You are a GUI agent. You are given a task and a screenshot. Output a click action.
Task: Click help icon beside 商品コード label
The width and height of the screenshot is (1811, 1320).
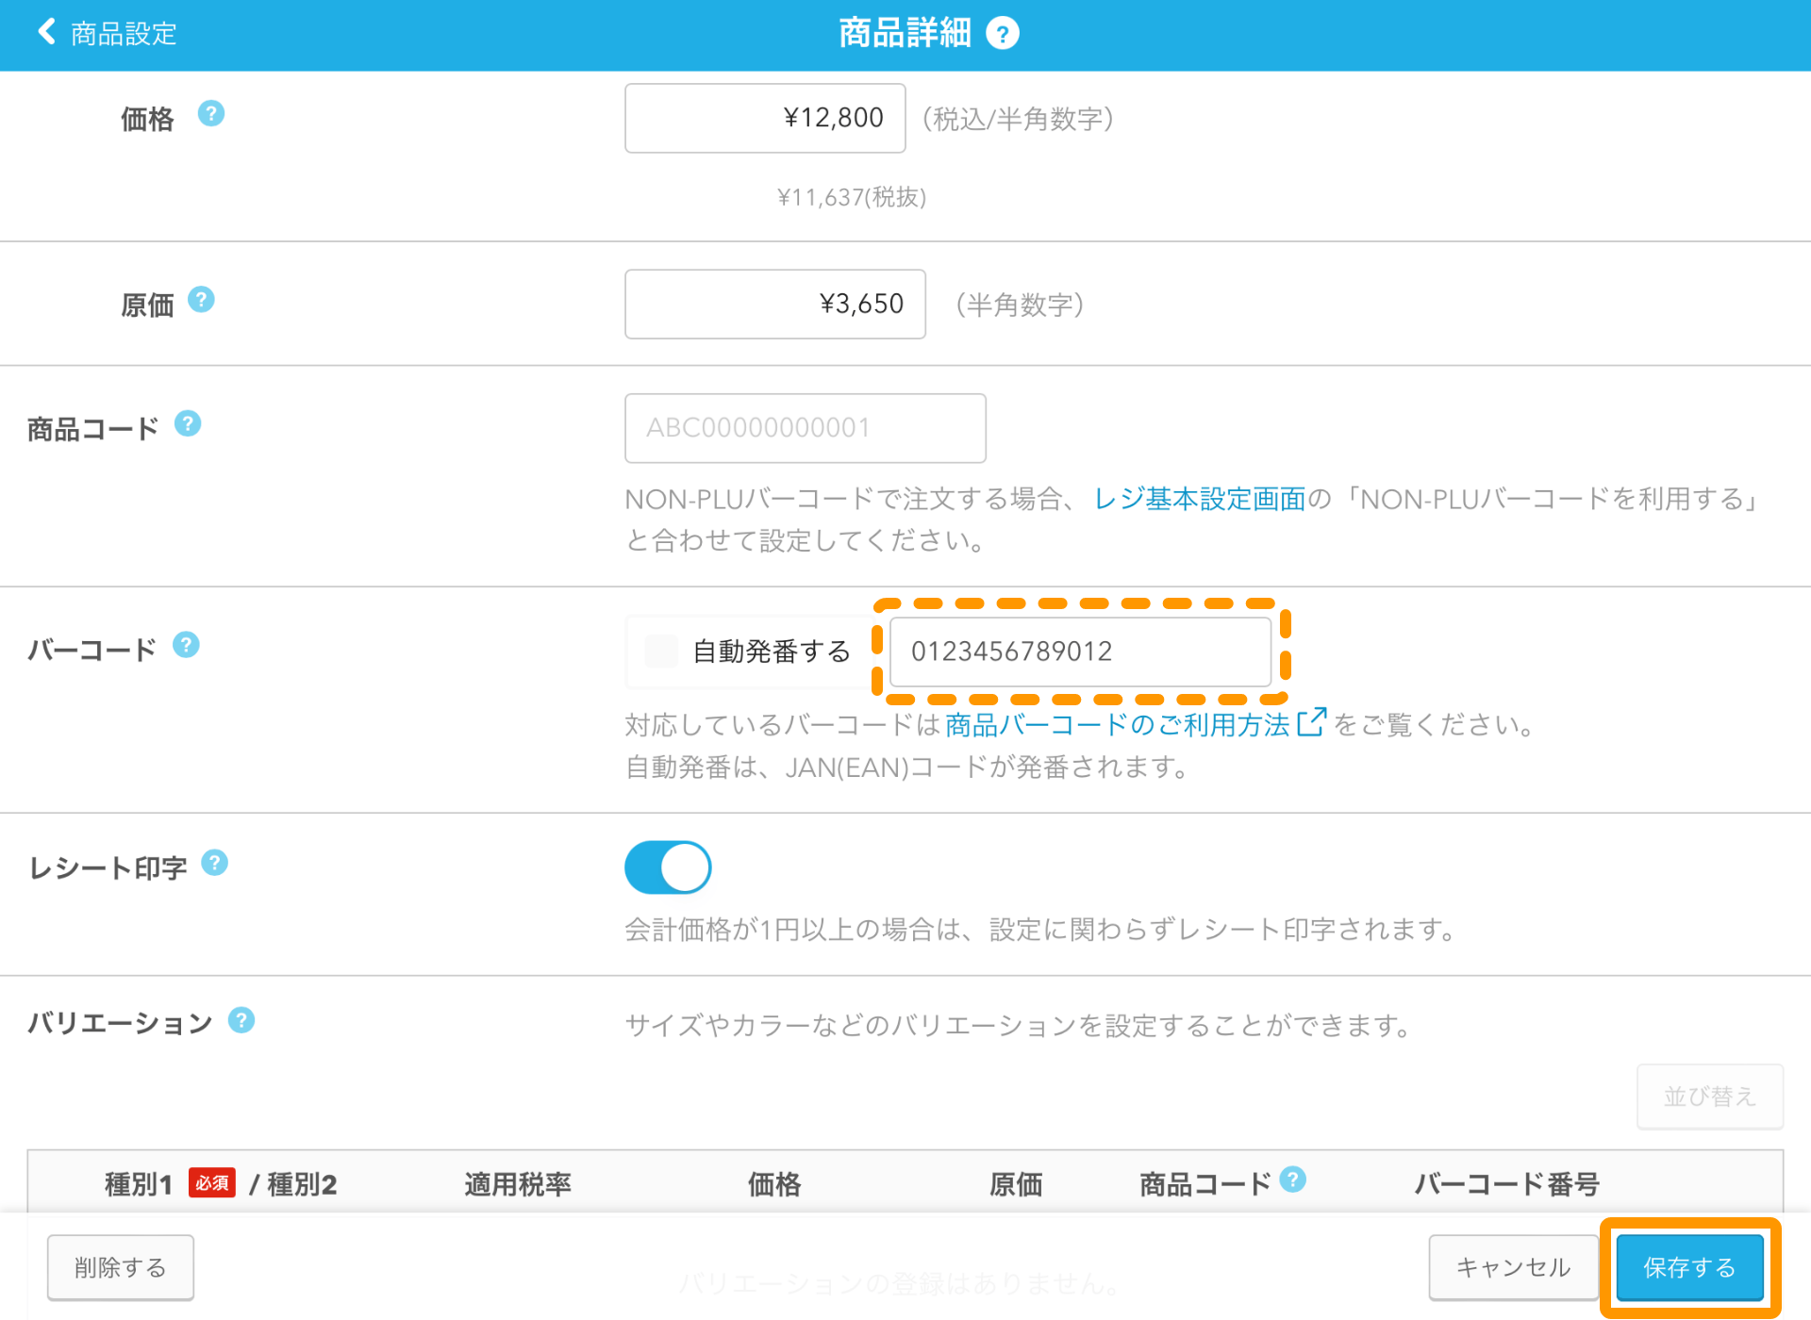(188, 424)
